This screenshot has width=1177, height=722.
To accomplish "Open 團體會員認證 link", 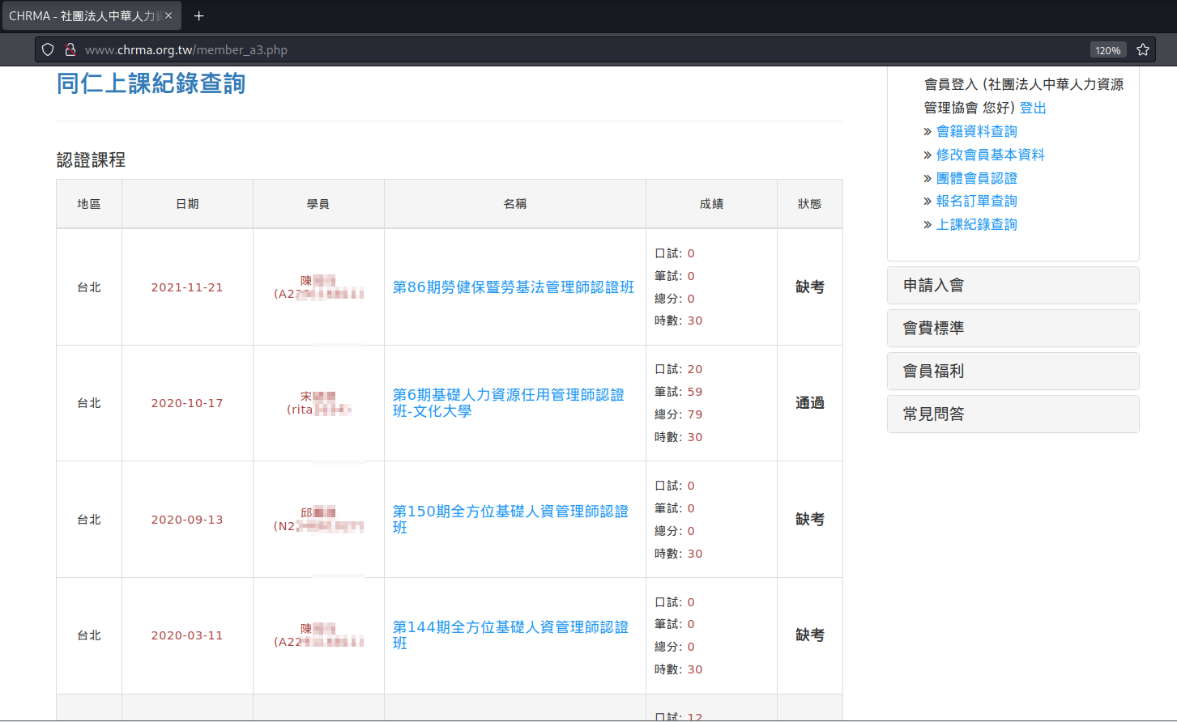I will pyautogui.click(x=977, y=178).
